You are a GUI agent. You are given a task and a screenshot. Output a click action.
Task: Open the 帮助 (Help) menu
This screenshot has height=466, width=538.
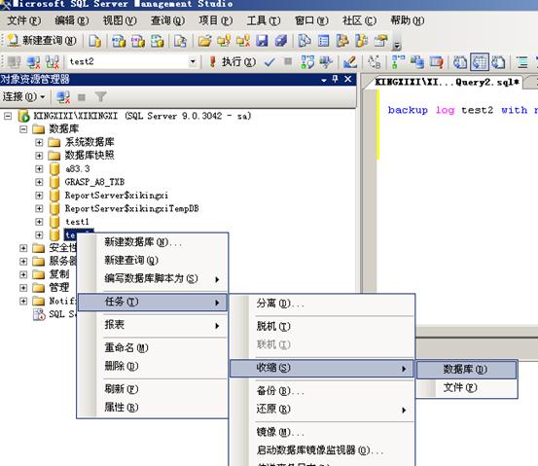408,20
